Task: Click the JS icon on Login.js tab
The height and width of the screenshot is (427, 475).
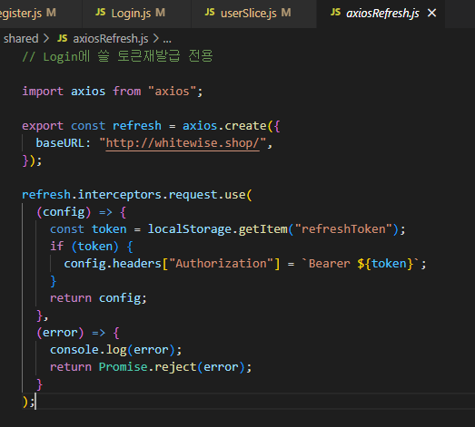Action: click(100, 13)
